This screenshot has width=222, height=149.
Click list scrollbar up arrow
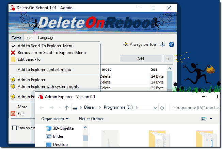(170, 69)
